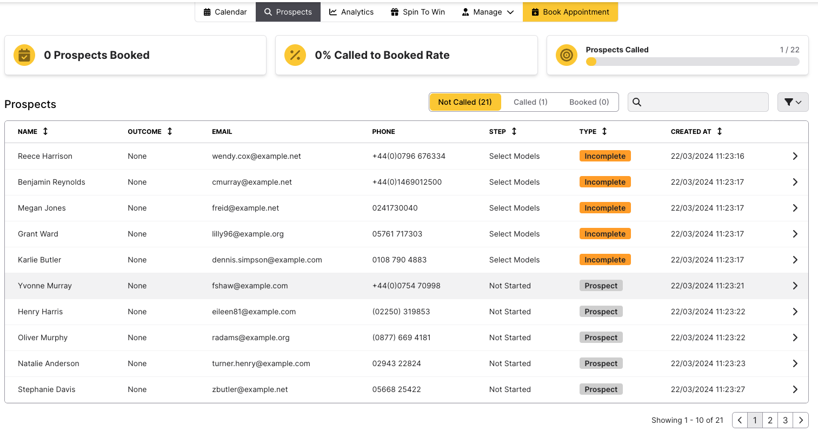Click the Prospects Called target icon
Viewport: 818px width, 432px height.
567,55
